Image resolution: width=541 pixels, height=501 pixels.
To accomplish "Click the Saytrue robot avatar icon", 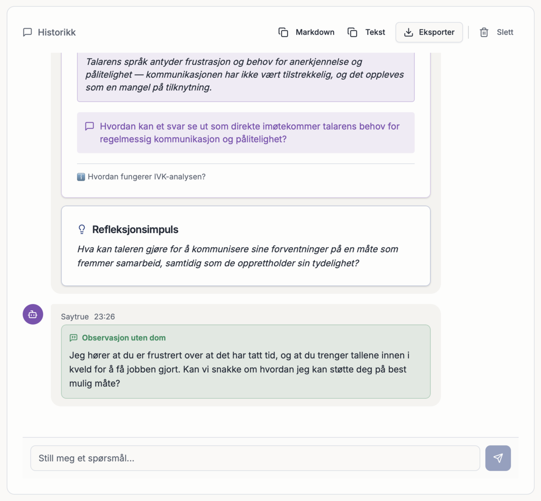I will tap(33, 314).
